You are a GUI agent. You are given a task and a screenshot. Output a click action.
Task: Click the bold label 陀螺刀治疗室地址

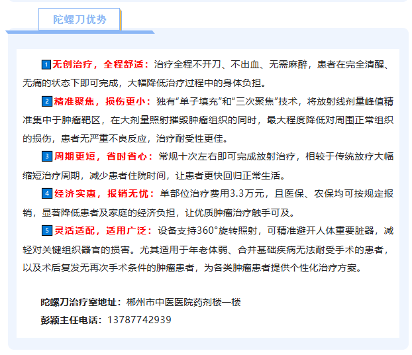coord(80,302)
